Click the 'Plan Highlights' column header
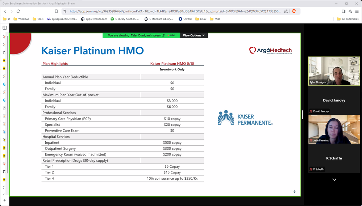This screenshot has width=362, height=206. pyautogui.click(x=55, y=64)
